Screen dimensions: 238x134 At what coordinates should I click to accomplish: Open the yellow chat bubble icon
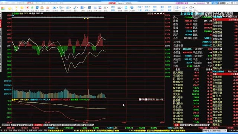(10, 8)
